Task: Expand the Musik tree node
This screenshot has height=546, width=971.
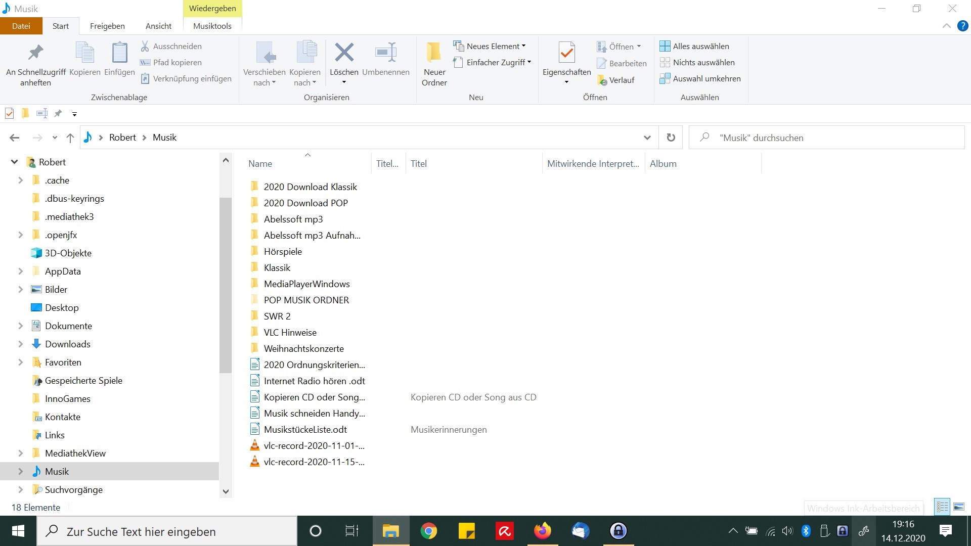Action: [x=20, y=471]
